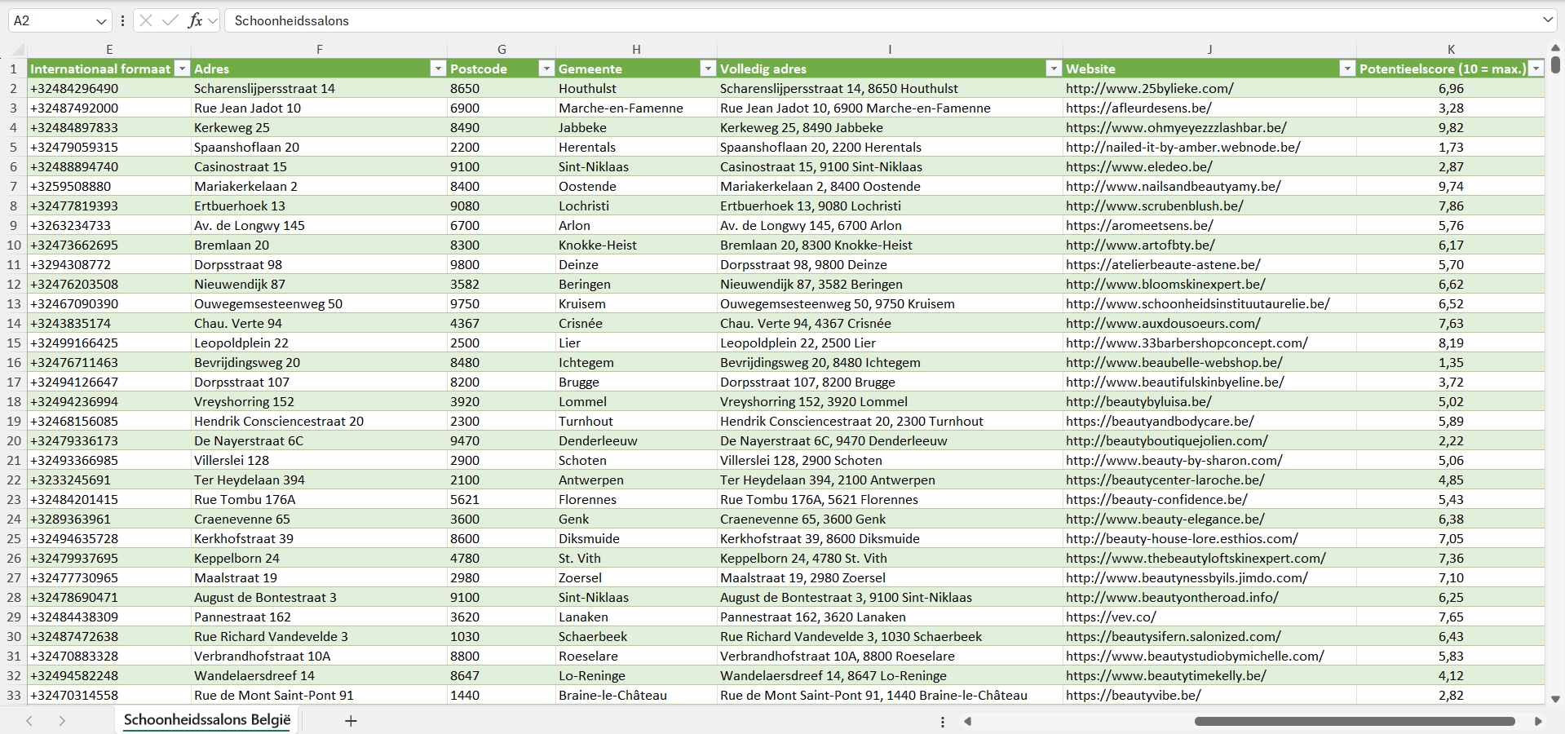Select the Schoonheidssalons België sheet tab
Viewport: 1565px width, 734px height.
click(207, 720)
